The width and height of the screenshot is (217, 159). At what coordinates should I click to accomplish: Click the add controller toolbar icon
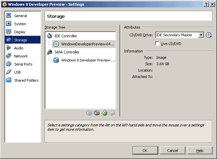click(104, 113)
